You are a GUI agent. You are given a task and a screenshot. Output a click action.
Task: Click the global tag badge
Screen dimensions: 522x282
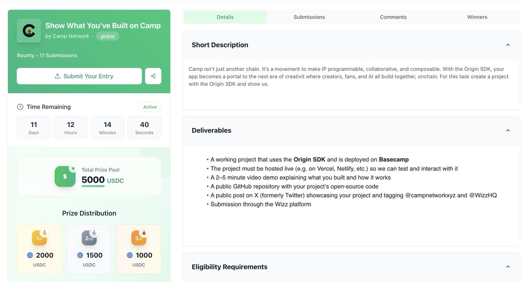tap(107, 36)
